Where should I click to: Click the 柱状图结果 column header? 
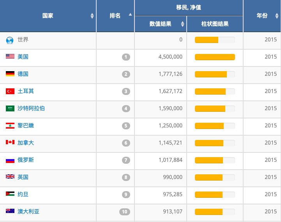click(x=215, y=24)
